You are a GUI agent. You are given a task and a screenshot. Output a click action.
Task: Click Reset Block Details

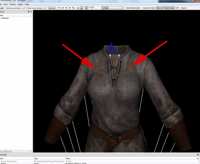[133, 8]
